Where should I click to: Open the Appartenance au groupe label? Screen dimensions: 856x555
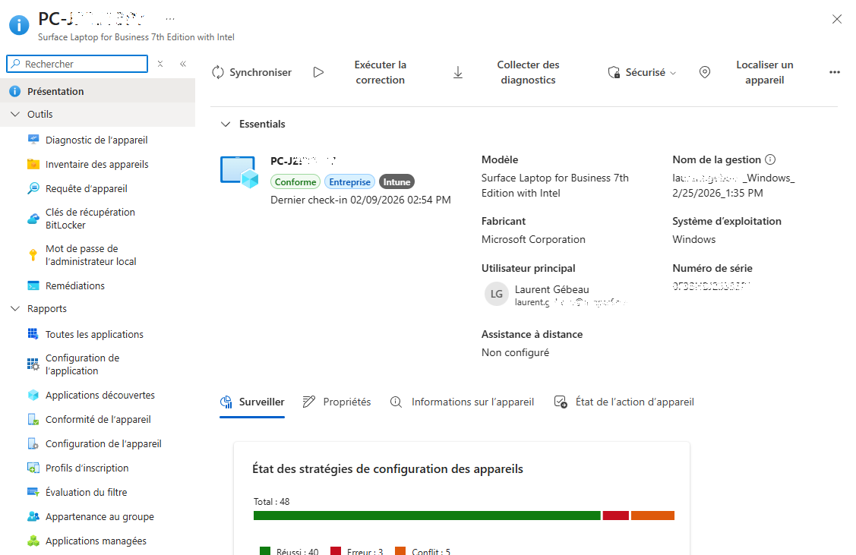[x=100, y=516]
